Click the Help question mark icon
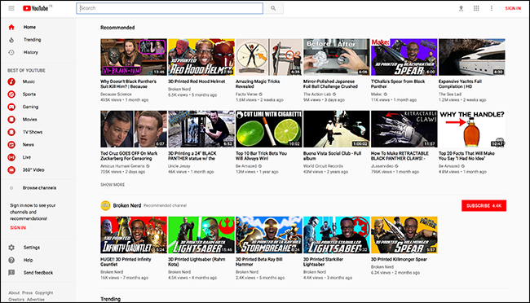 click(11, 260)
